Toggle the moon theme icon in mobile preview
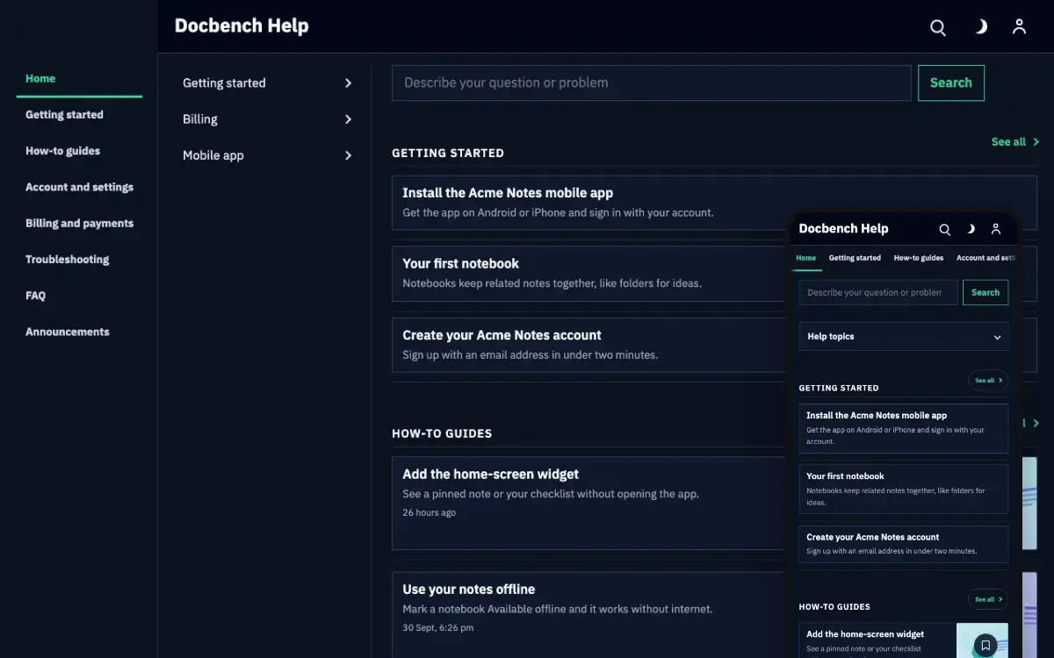The width and height of the screenshot is (1054, 658). tap(971, 229)
